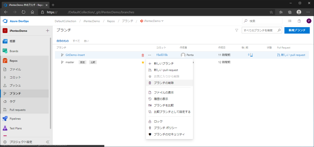
Task: Click DefaultCollection breadcrumb
Action: (x=66, y=21)
